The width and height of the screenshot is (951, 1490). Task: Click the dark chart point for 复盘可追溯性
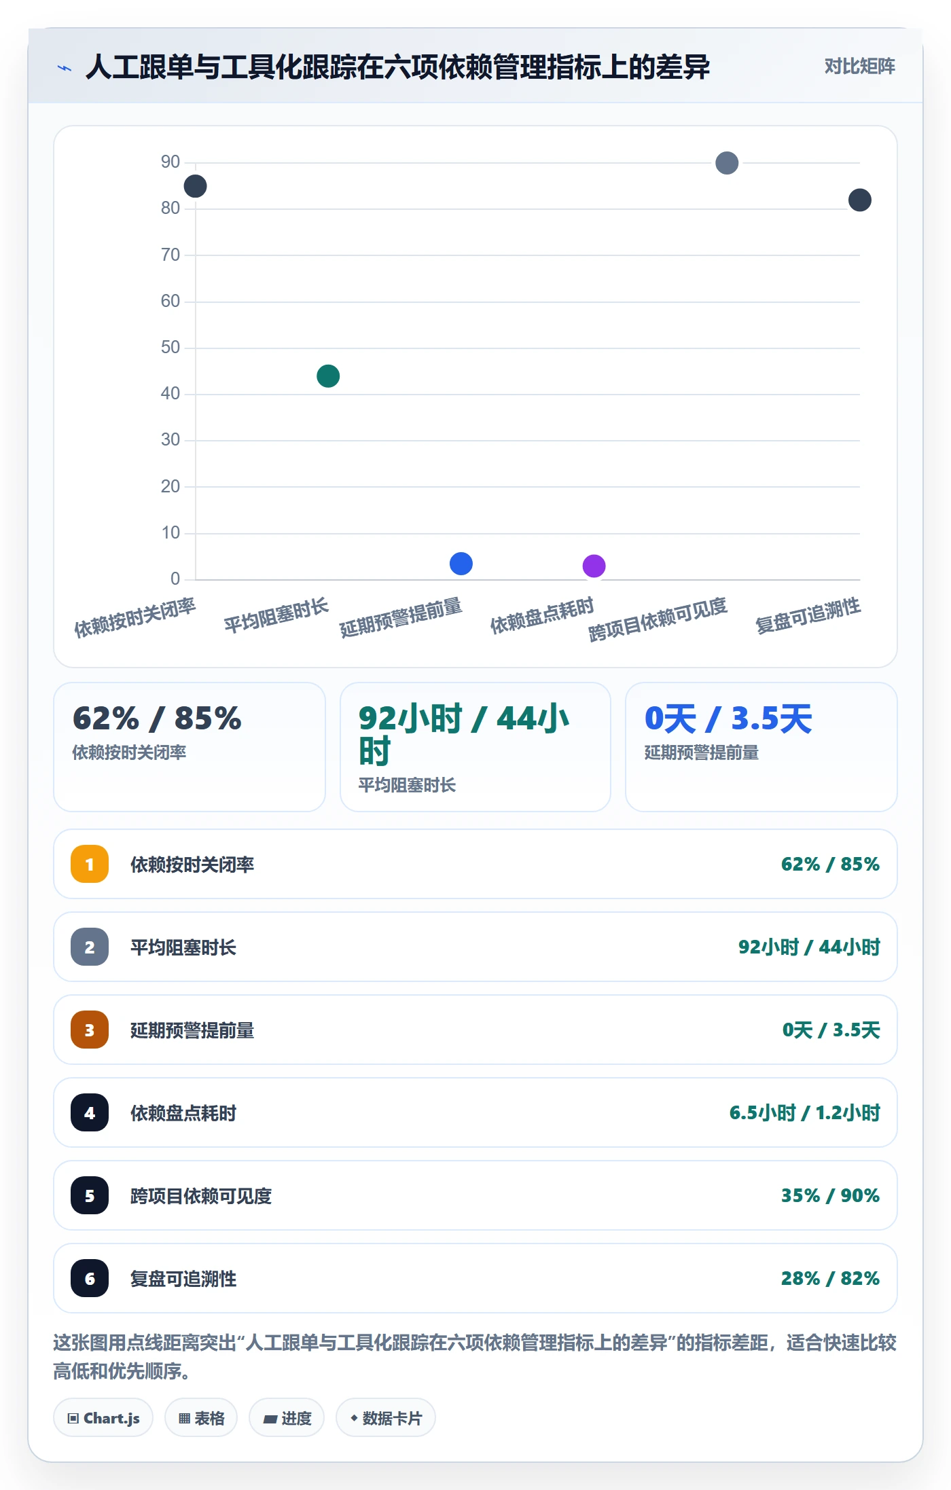(860, 200)
